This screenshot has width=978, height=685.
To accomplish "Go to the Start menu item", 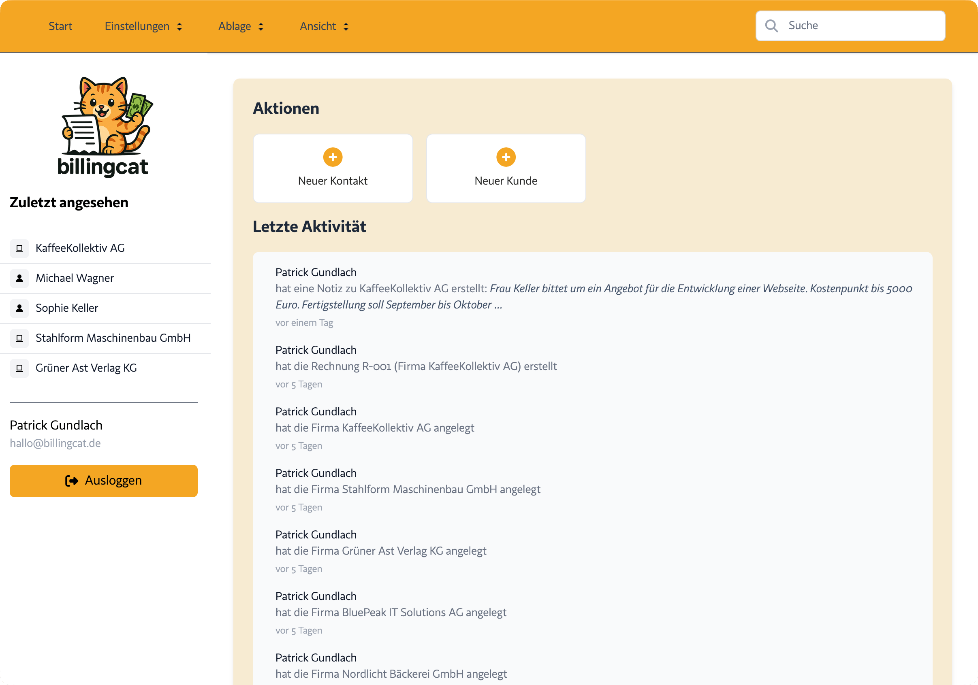I will [x=60, y=26].
